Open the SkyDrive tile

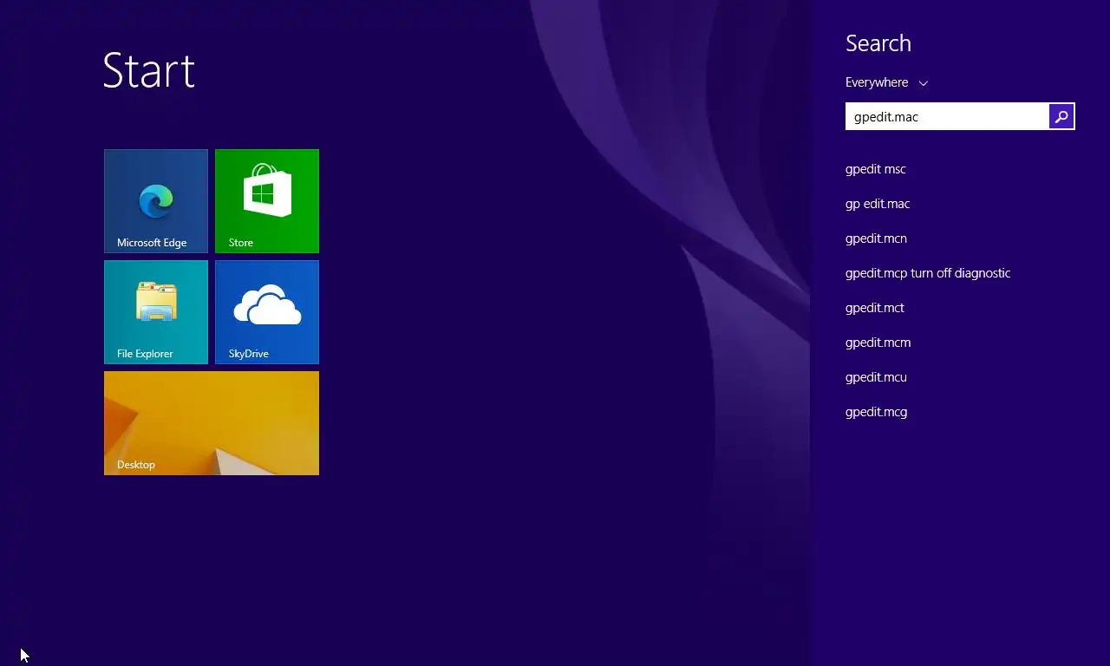[267, 312]
